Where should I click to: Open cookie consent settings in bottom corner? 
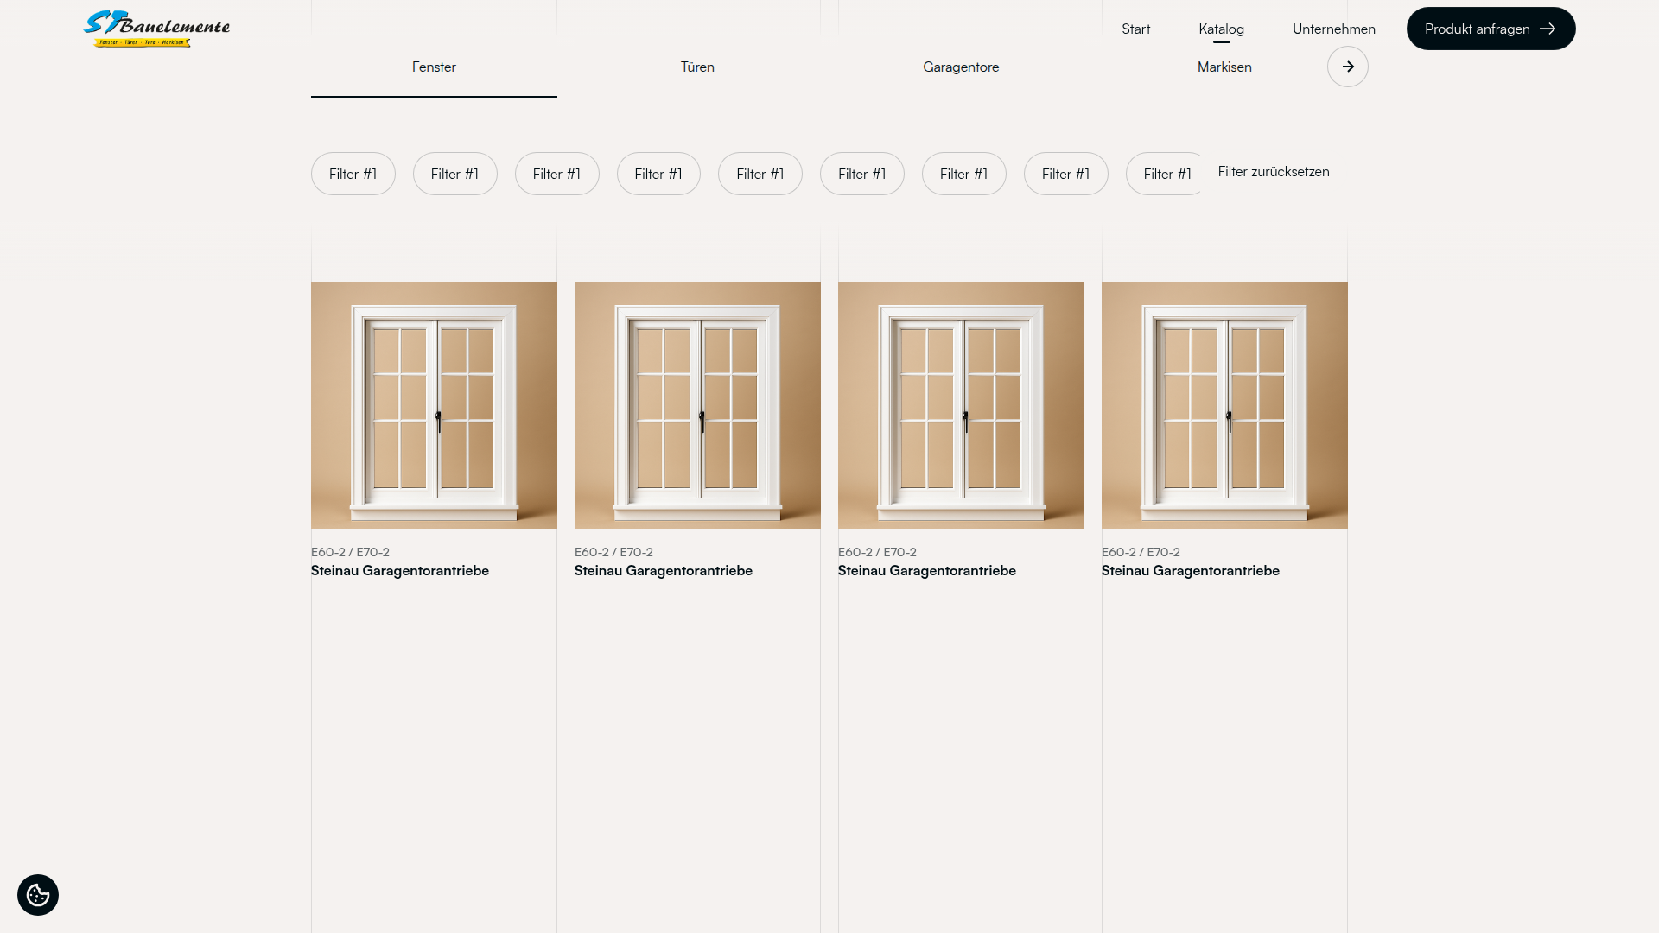point(37,894)
